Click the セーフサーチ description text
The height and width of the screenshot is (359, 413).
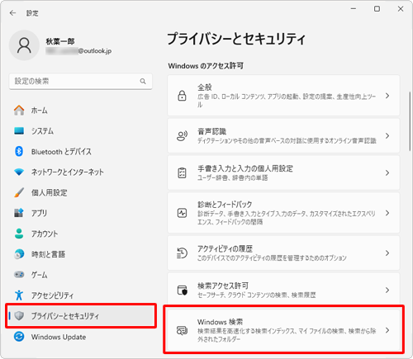tap(256, 295)
